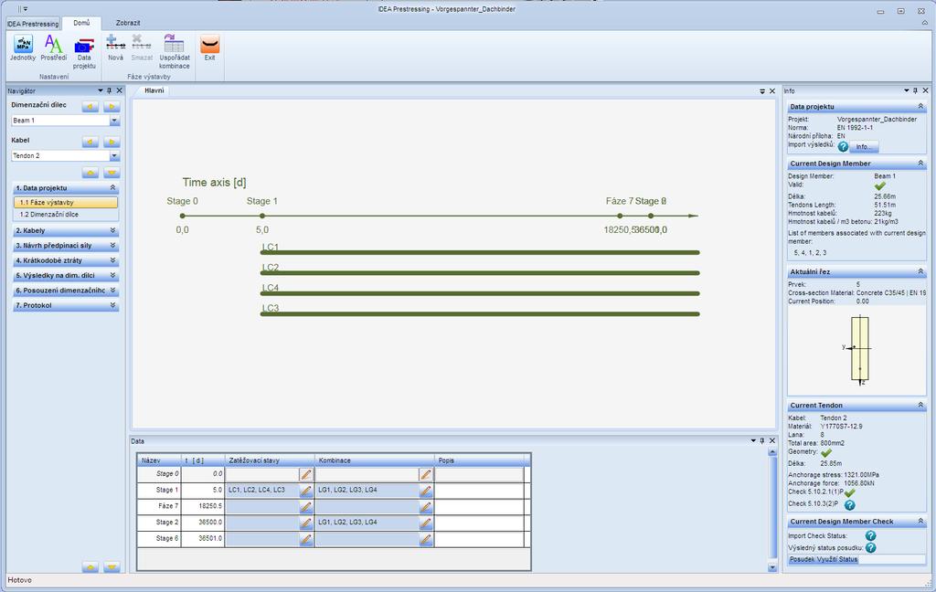Click Import Check Status help icon
The image size is (936, 592).
[x=870, y=536]
